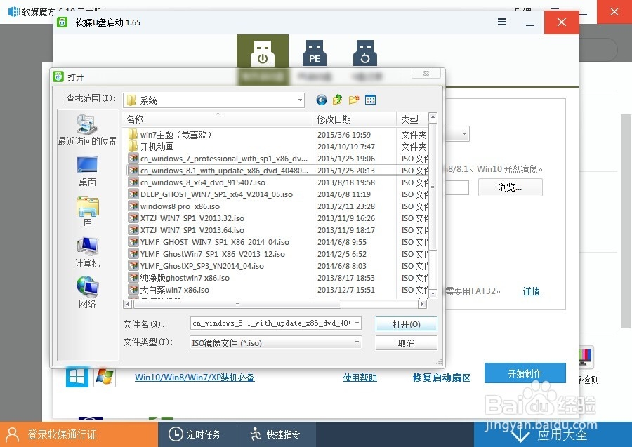
Task: Click the 2015/1/25 20:13 date cell
Action: coord(345,171)
